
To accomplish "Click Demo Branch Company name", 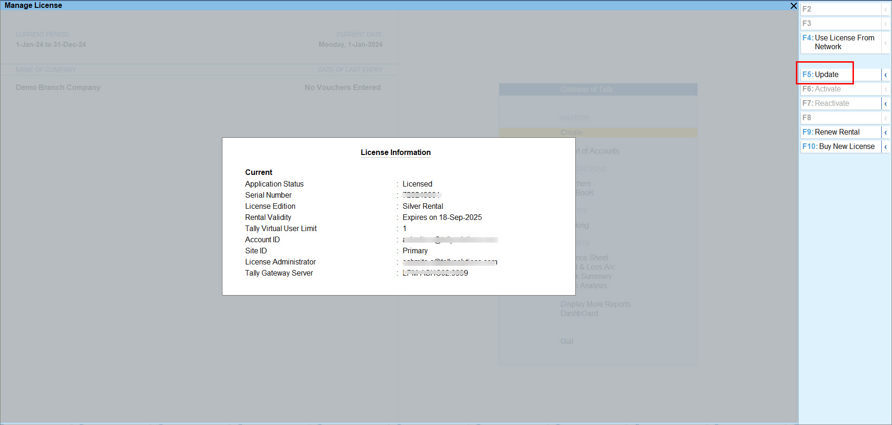I will [58, 88].
